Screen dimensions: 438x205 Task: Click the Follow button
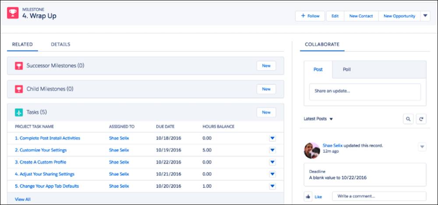point(310,16)
